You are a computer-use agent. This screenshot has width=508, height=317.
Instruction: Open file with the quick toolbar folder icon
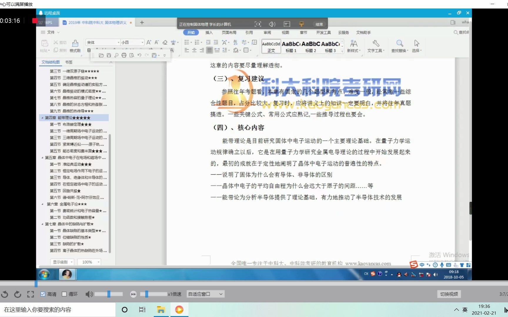101,55
